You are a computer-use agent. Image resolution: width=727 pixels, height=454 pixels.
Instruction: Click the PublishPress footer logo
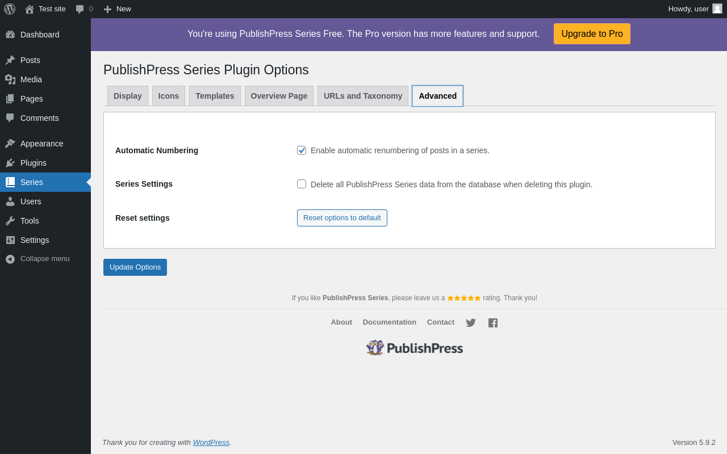coord(415,348)
